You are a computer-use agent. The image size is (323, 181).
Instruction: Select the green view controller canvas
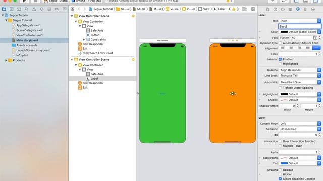(163, 94)
